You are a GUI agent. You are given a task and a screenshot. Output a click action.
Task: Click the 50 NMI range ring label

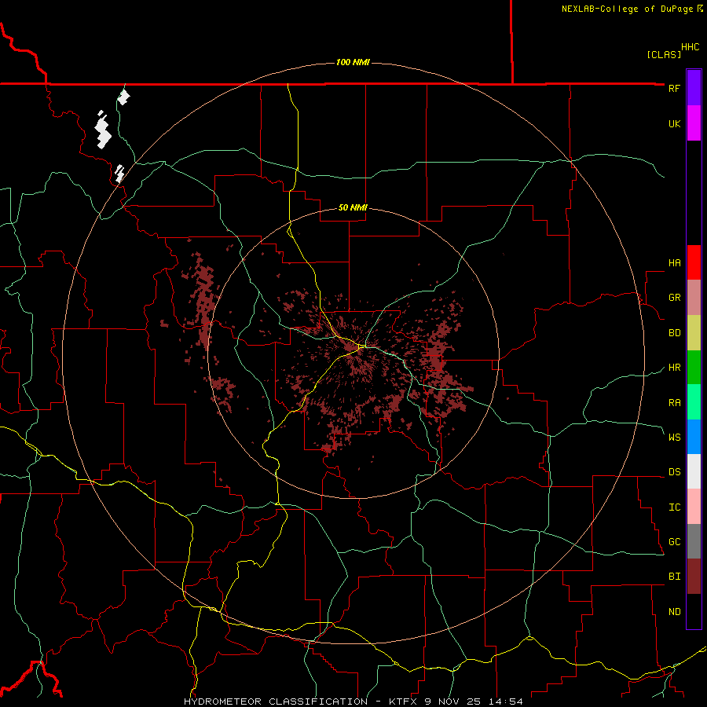(353, 207)
